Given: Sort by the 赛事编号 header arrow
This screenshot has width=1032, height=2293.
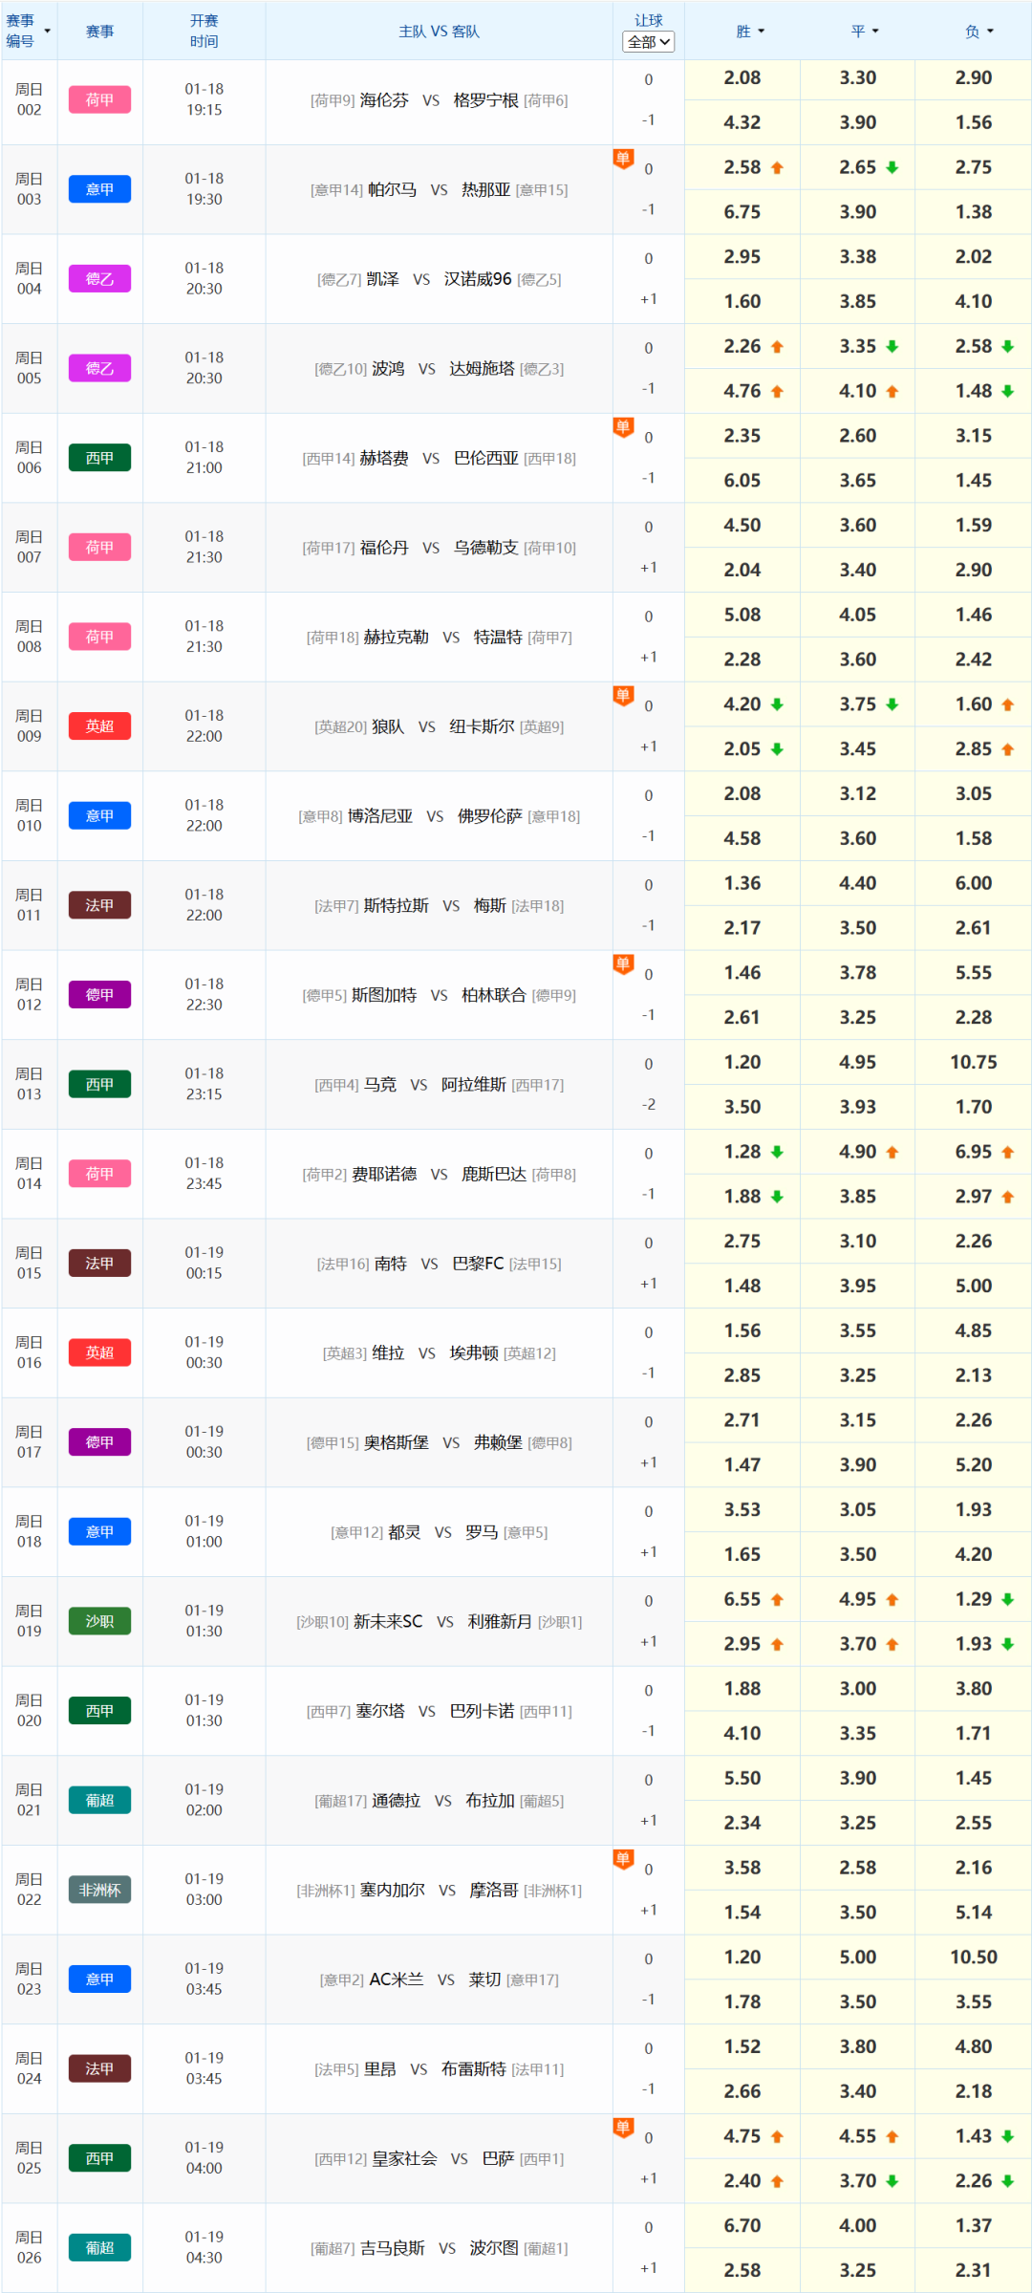Looking at the screenshot, I should 47,32.
